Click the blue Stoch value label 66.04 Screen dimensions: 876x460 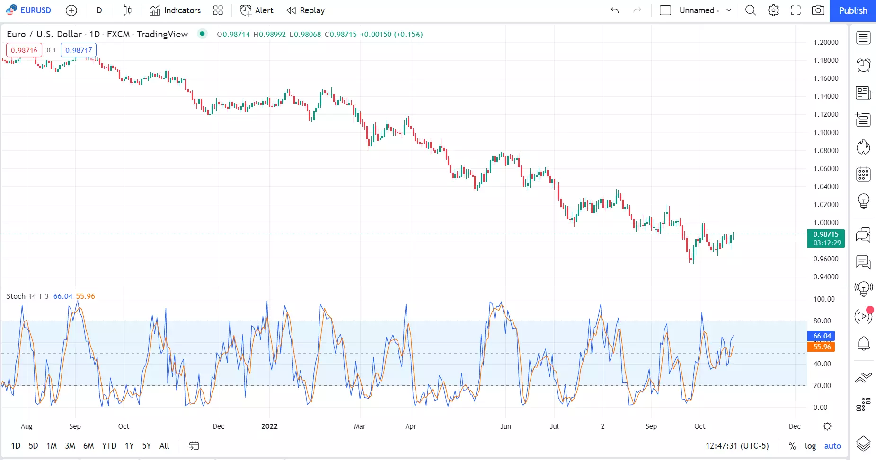click(x=822, y=336)
